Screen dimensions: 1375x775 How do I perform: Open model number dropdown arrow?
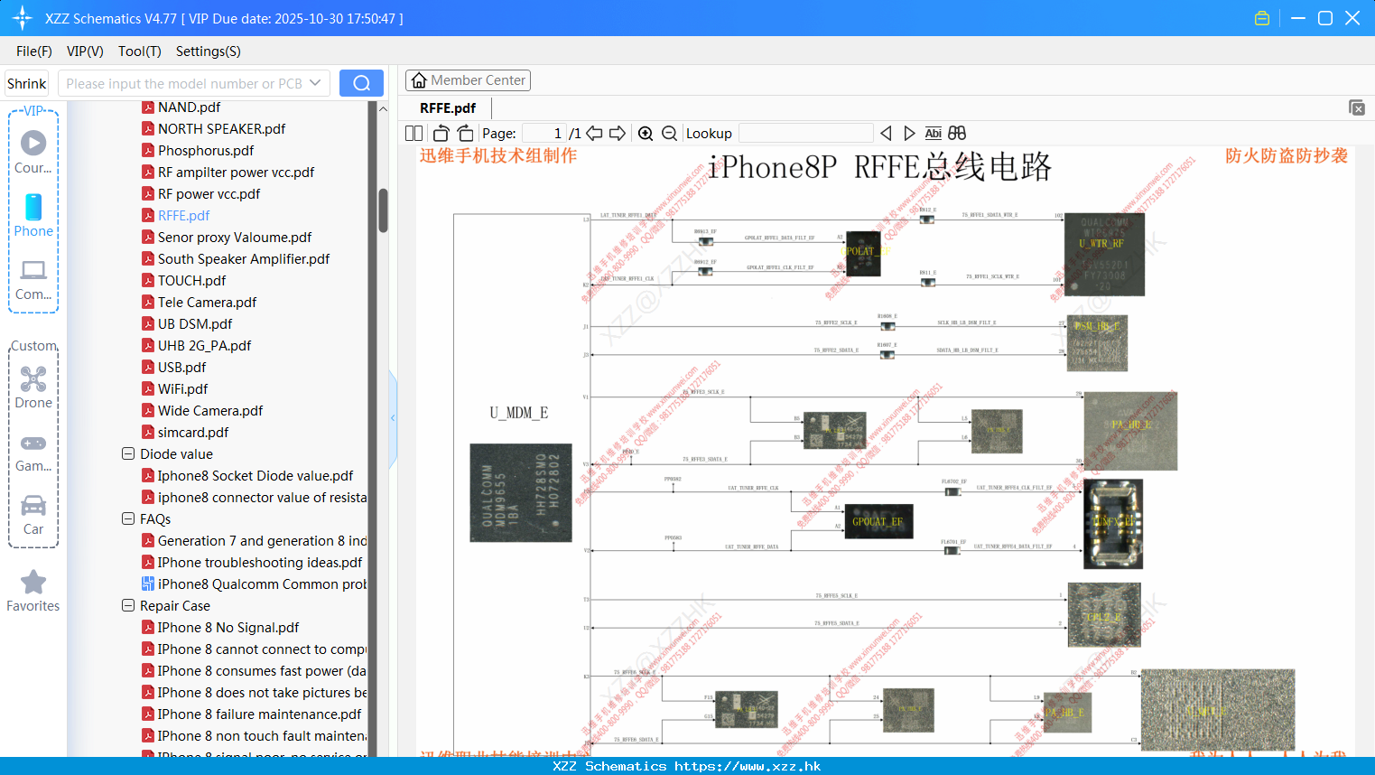click(315, 83)
